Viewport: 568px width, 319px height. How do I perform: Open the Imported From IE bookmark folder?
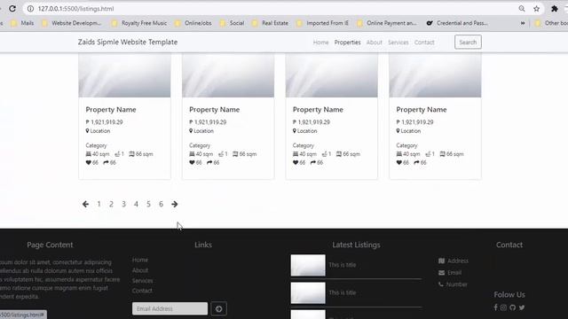[322, 23]
